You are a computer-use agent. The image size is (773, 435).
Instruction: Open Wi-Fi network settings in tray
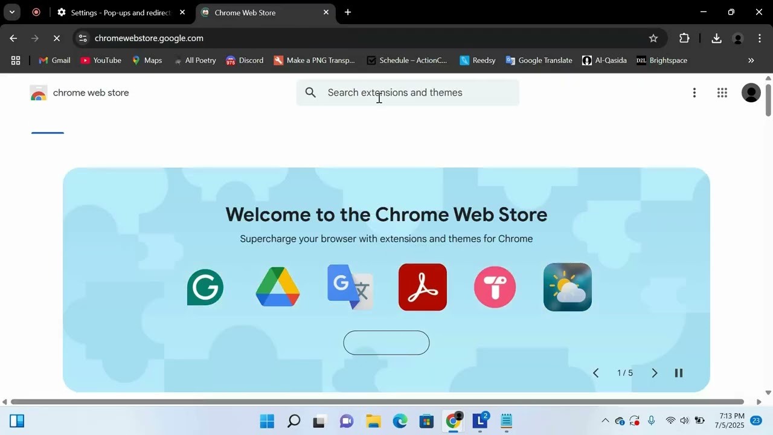tap(670, 420)
